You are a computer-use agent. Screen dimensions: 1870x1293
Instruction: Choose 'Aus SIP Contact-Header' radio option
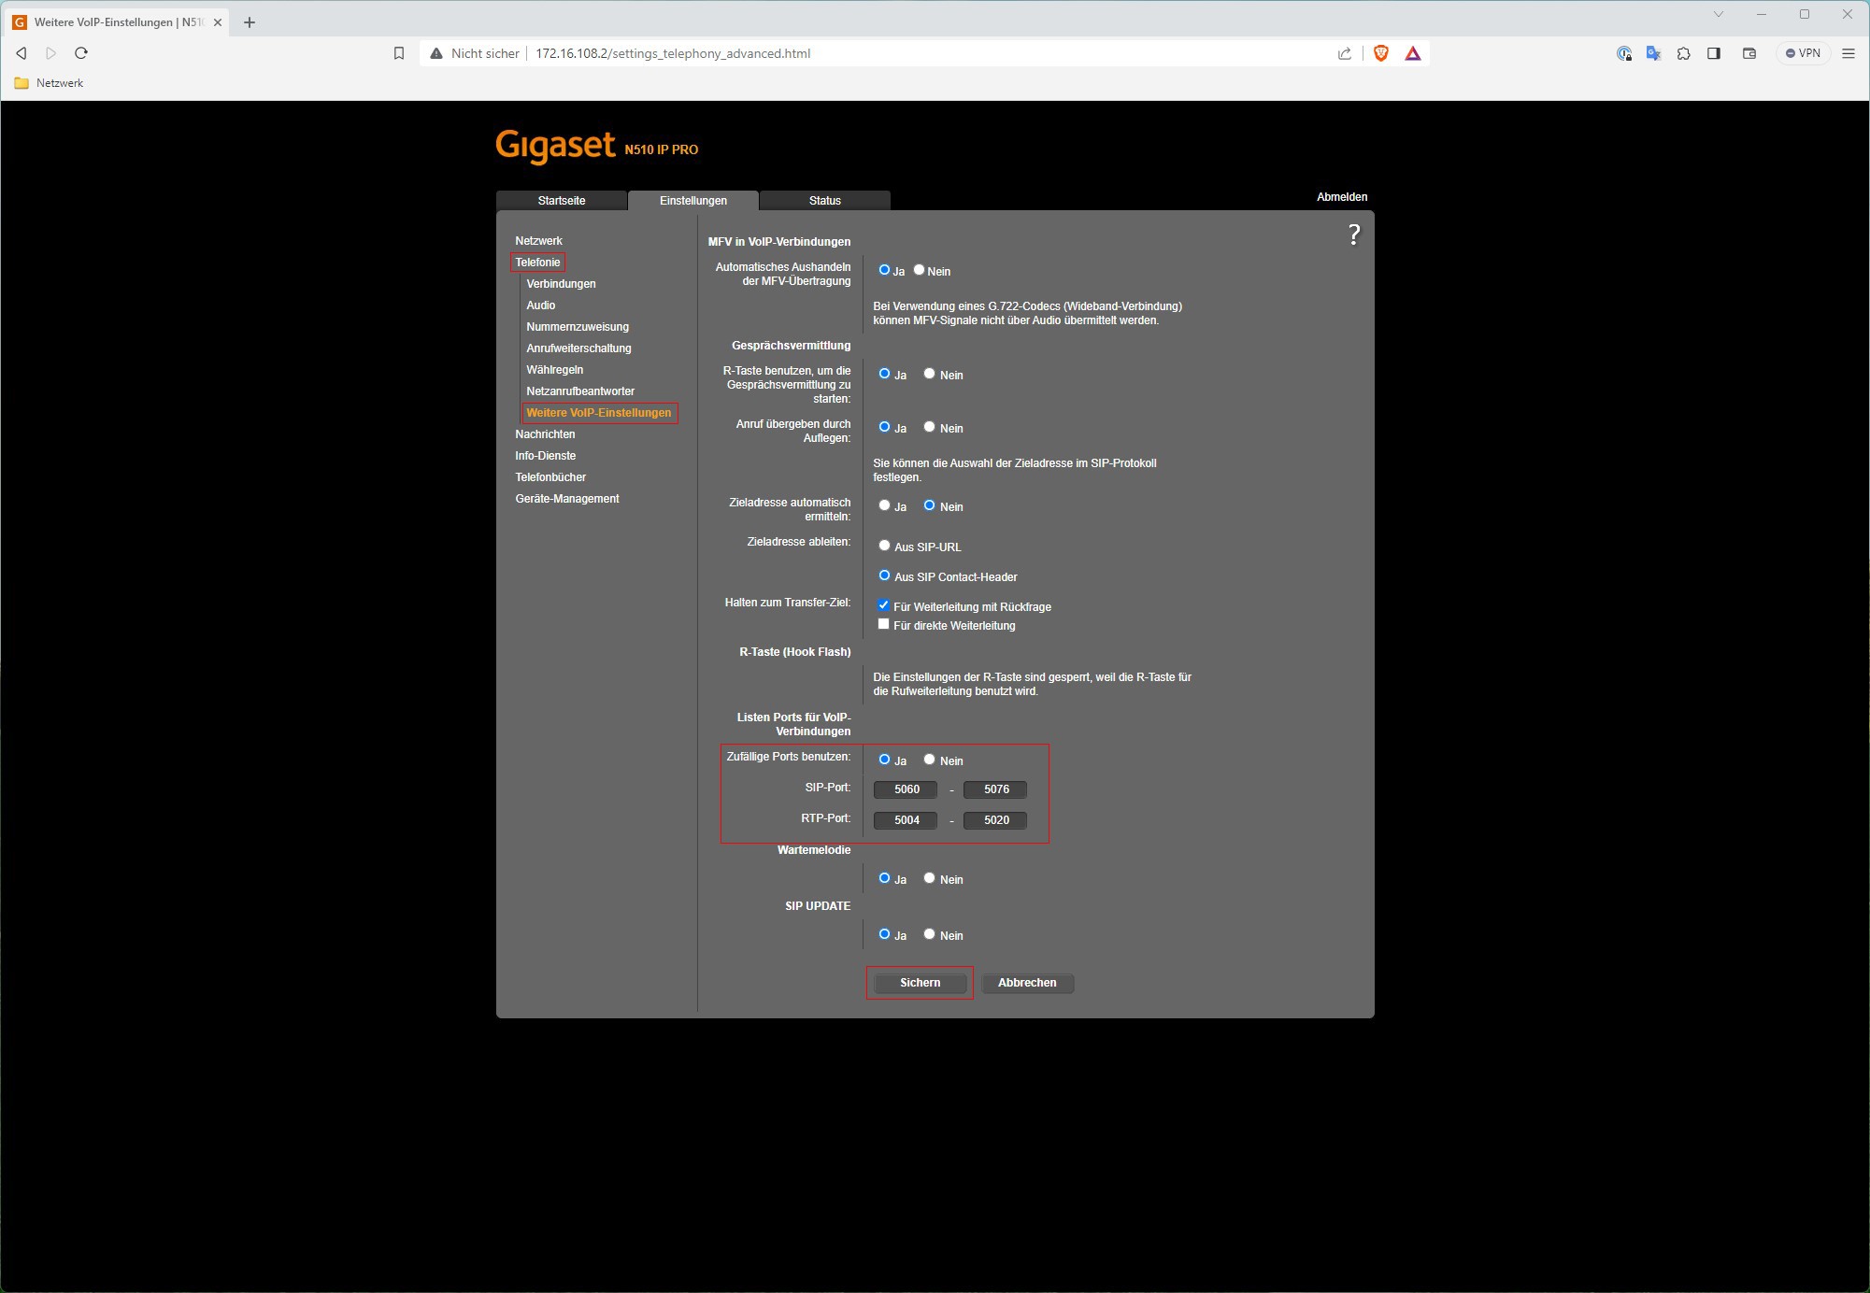884,575
